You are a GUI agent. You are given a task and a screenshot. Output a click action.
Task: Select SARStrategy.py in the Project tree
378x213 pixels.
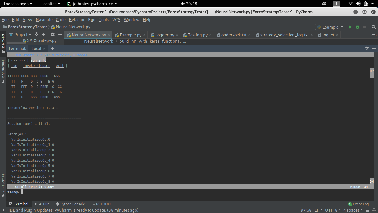42,40
